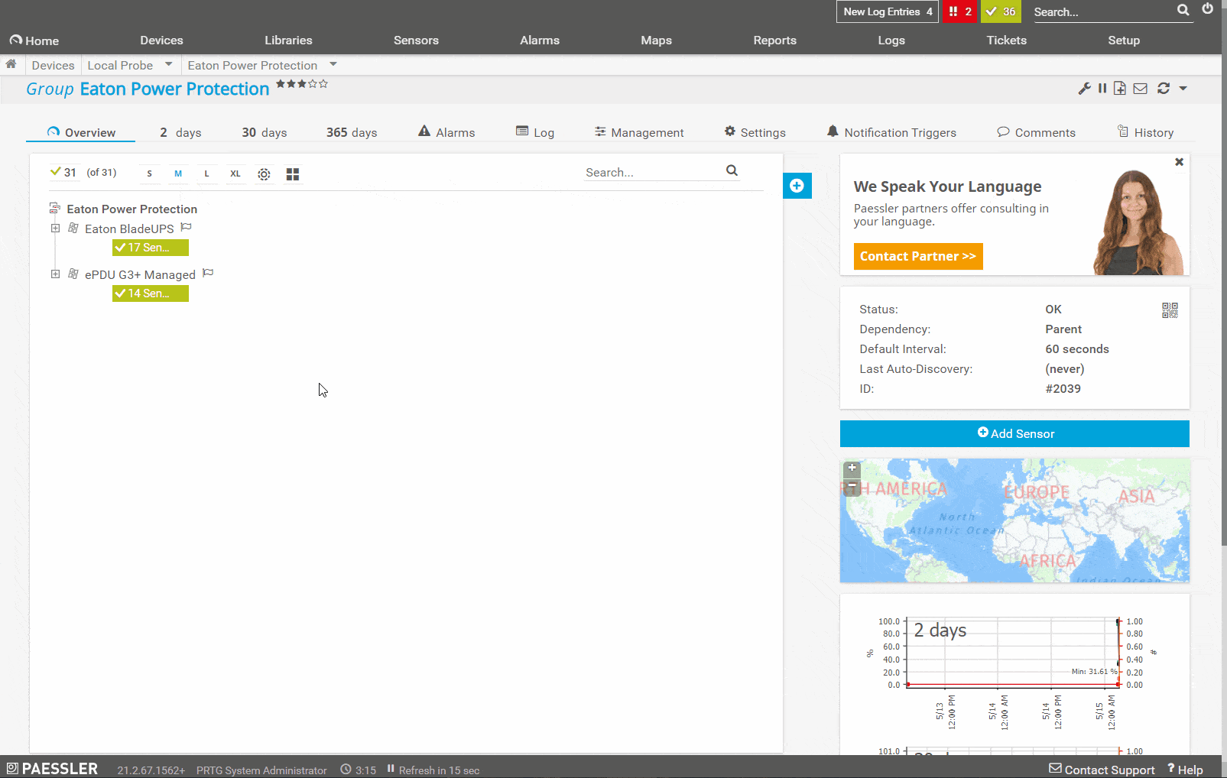Open the more actions dropdown arrow

(1183, 89)
